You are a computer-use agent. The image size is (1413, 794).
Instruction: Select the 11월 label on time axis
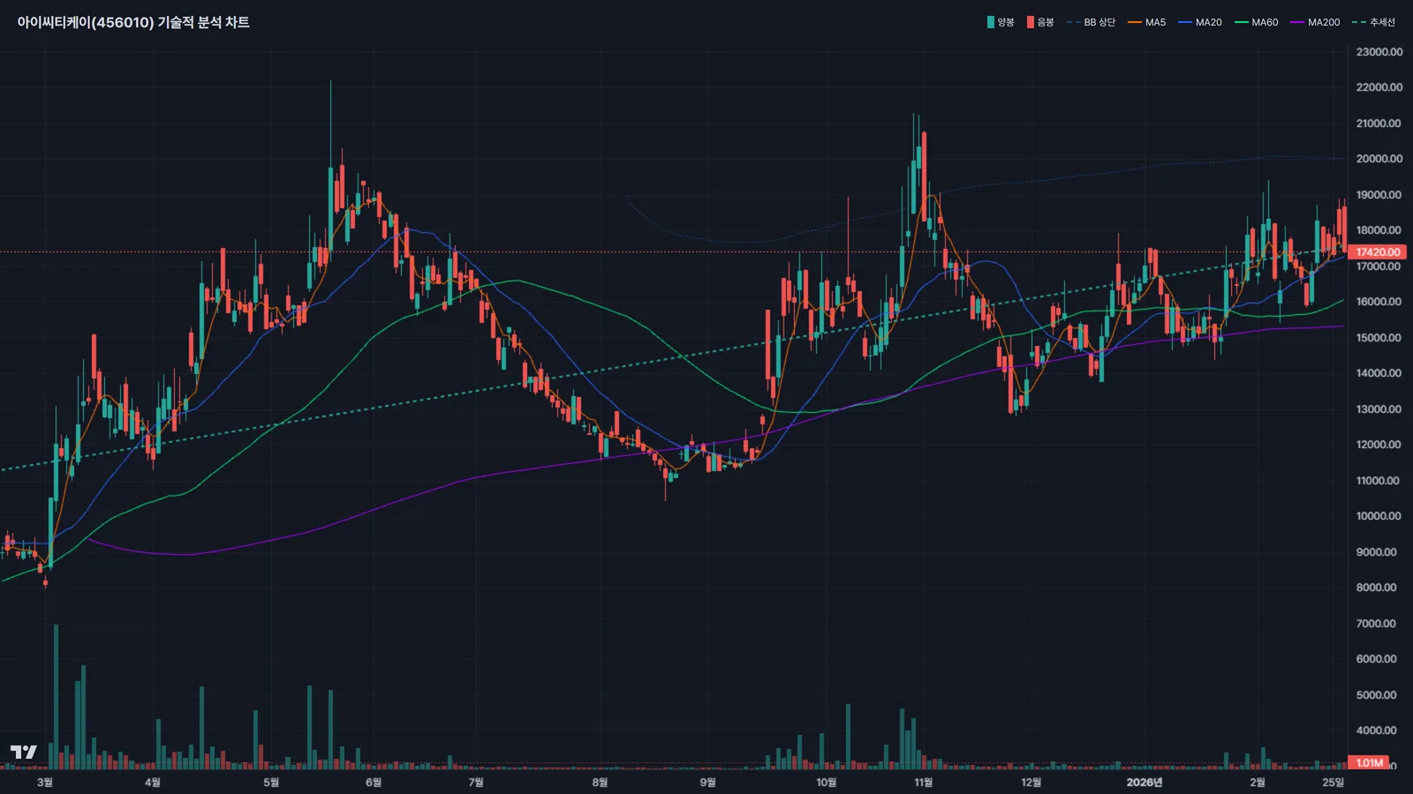coord(923,783)
